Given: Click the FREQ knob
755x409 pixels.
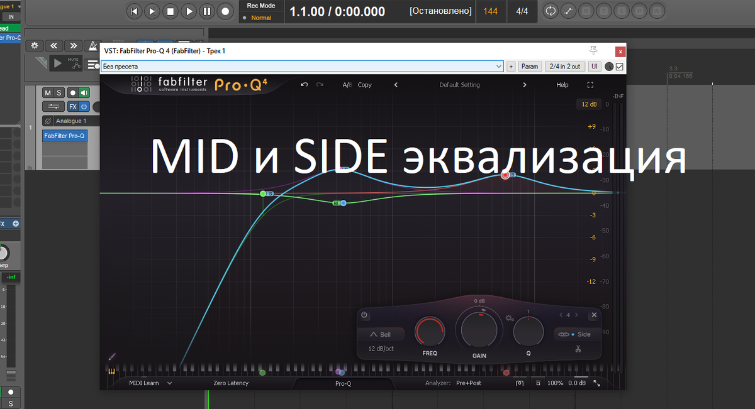Looking at the screenshot, I should point(430,332).
